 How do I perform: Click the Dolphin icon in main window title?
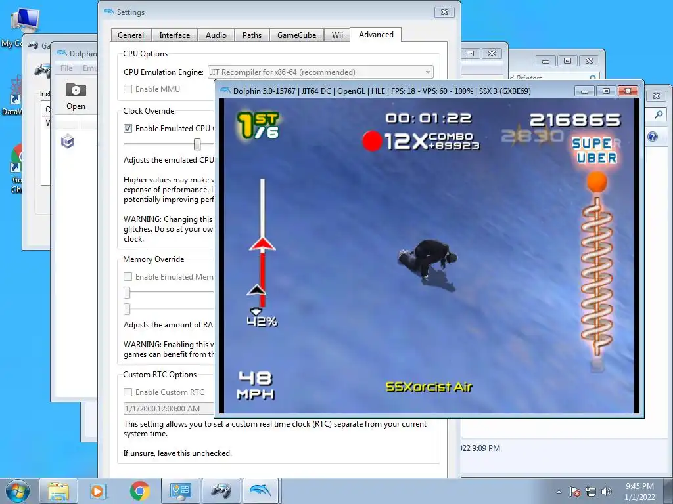[x=62, y=53]
